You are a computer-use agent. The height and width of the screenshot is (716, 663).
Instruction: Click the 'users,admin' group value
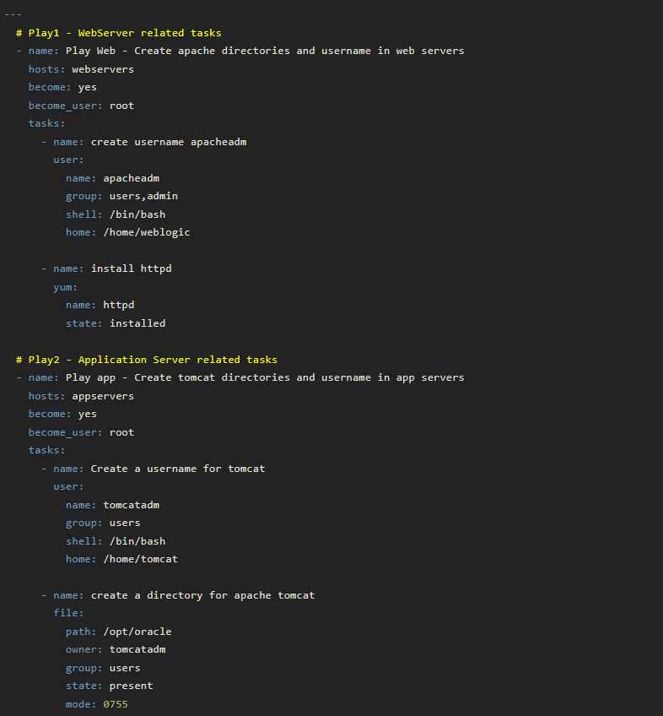tap(143, 197)
